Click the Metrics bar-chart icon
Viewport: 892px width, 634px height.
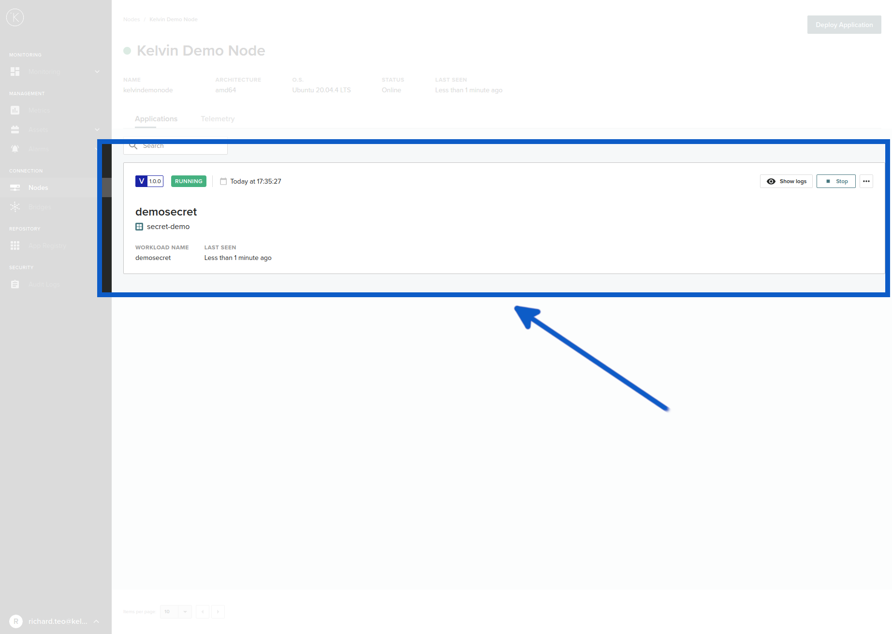click(15, 110)
